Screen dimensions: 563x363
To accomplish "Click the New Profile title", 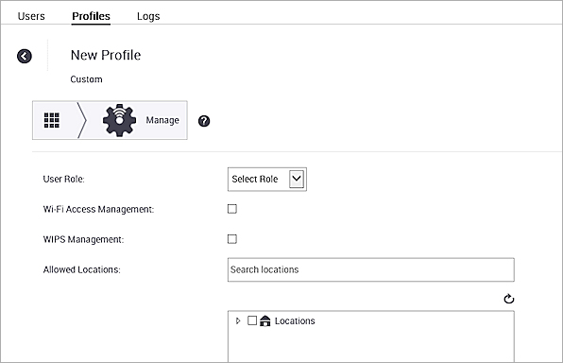I will click(106, 55).
